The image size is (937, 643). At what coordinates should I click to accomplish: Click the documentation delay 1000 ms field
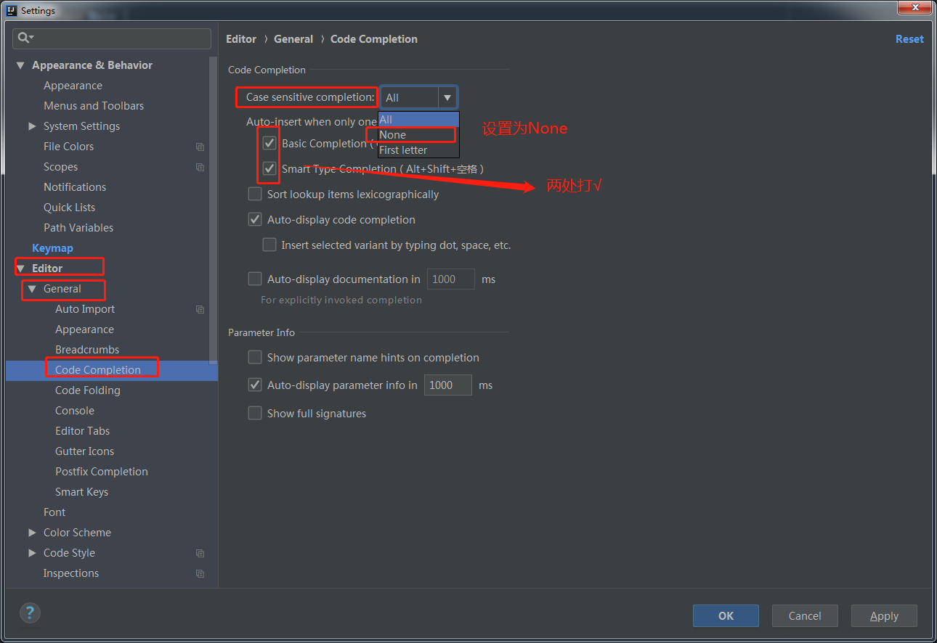[451, 279]
